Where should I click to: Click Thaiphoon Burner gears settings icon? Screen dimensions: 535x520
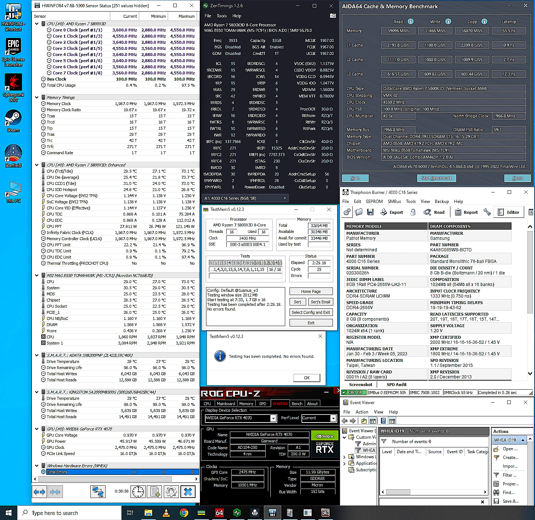[347, 212]
